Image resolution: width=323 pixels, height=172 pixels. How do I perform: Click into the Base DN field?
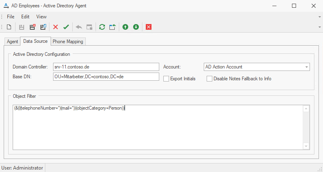106,77
